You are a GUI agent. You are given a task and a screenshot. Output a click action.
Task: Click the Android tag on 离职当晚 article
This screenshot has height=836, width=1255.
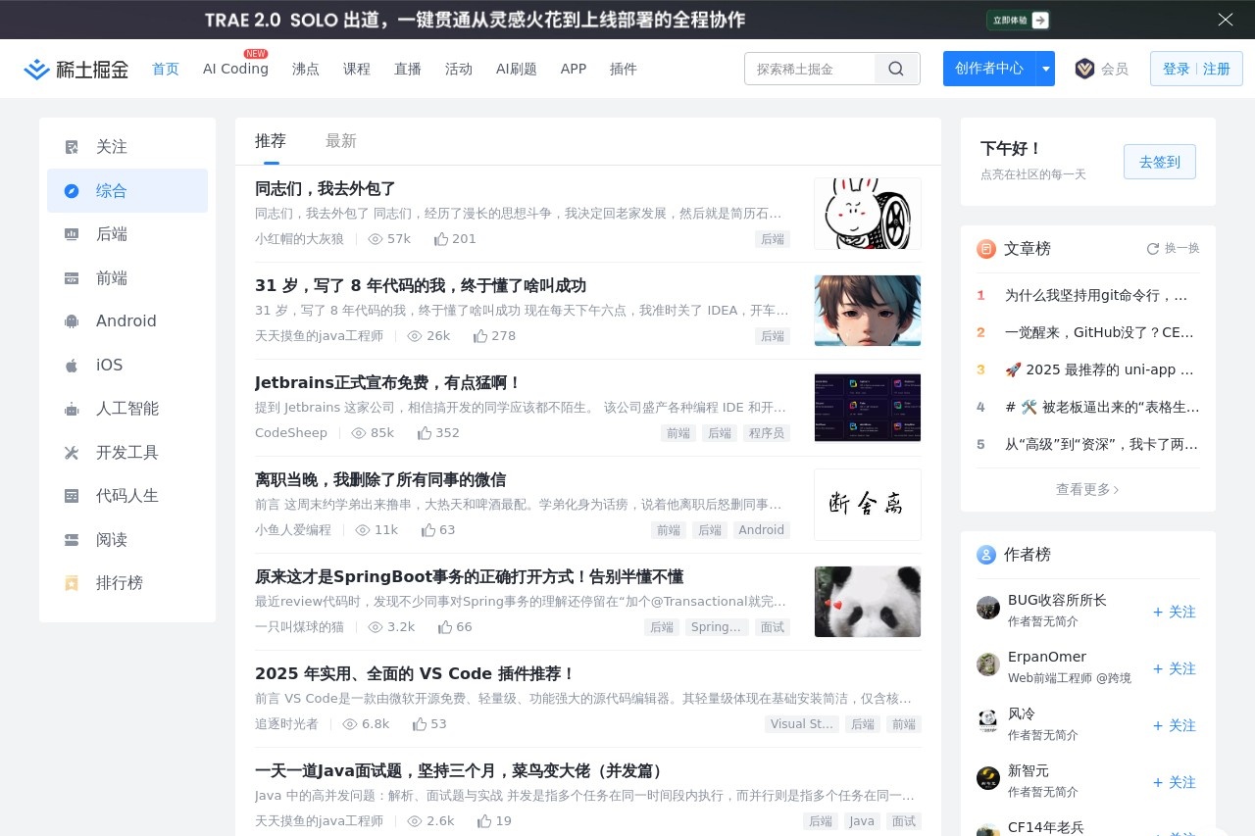coord(762,530)
